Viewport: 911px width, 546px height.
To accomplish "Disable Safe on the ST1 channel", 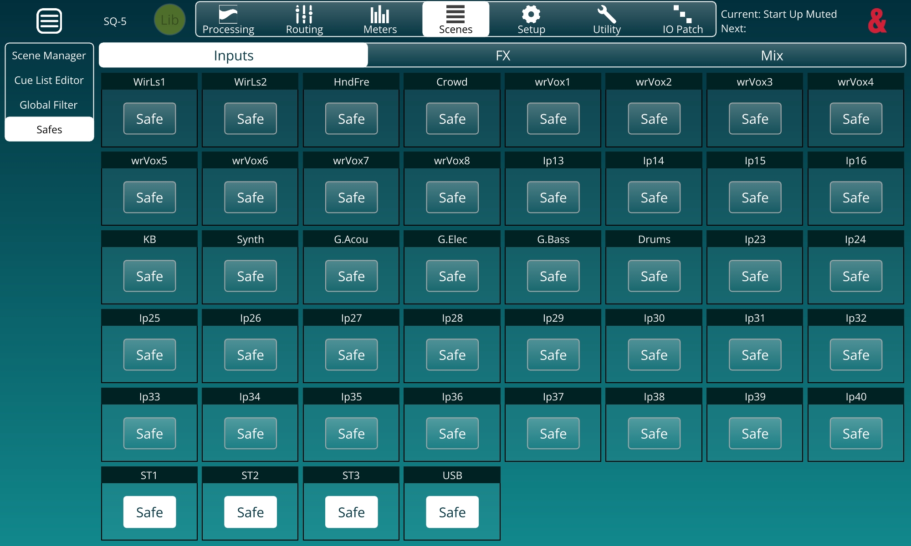I will click(x=149, y=512).
